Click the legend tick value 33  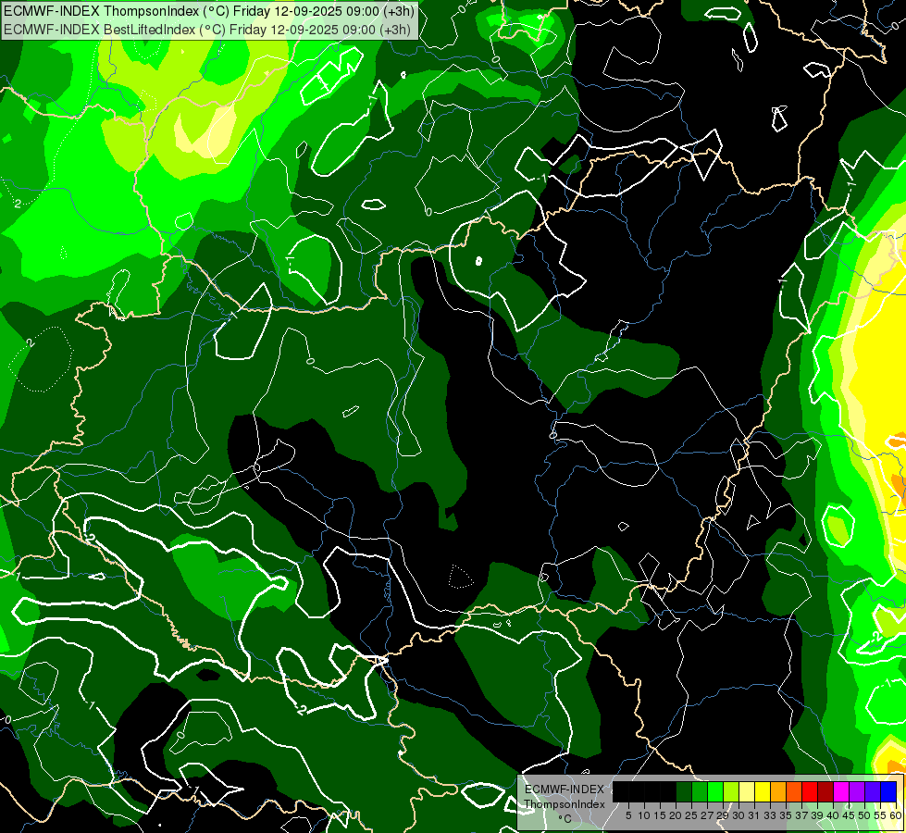(x=770, y=815)
